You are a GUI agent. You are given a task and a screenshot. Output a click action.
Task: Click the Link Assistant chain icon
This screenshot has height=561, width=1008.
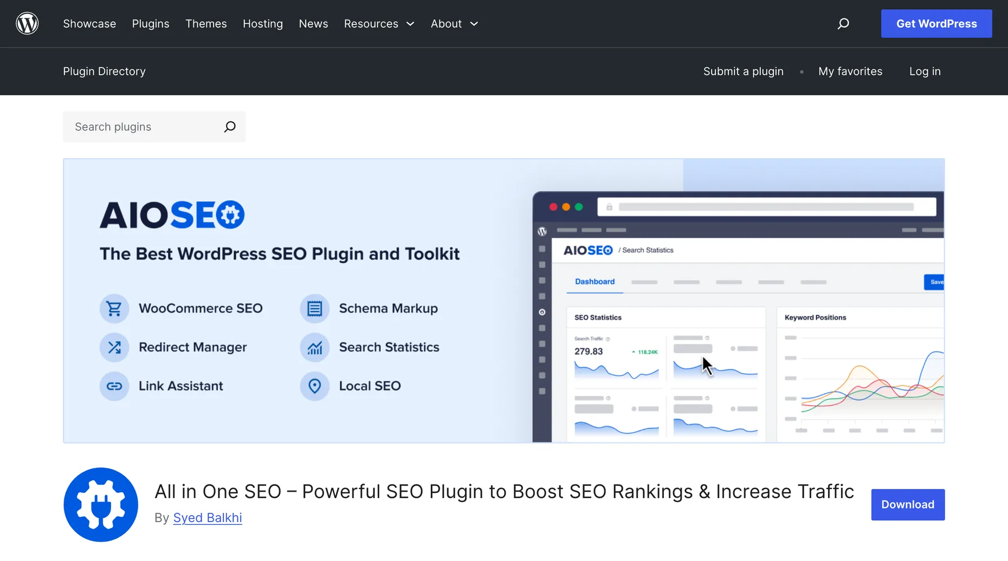coord(114,386)
